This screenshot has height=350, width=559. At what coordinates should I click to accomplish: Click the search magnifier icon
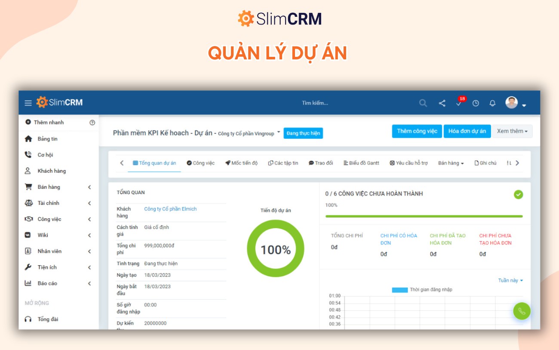coord(423,103)
